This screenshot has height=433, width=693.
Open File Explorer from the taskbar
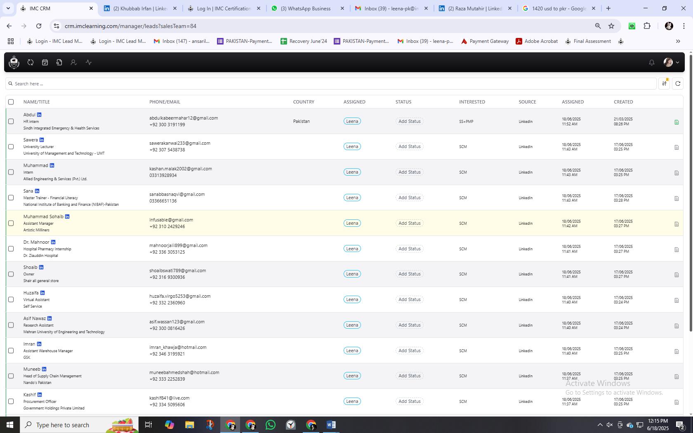click(189, 425)
